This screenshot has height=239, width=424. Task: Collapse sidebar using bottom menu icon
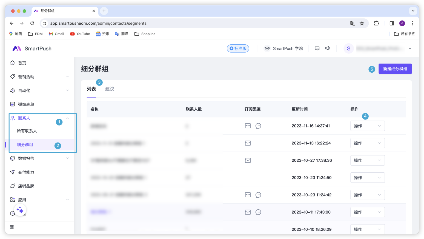12,227
